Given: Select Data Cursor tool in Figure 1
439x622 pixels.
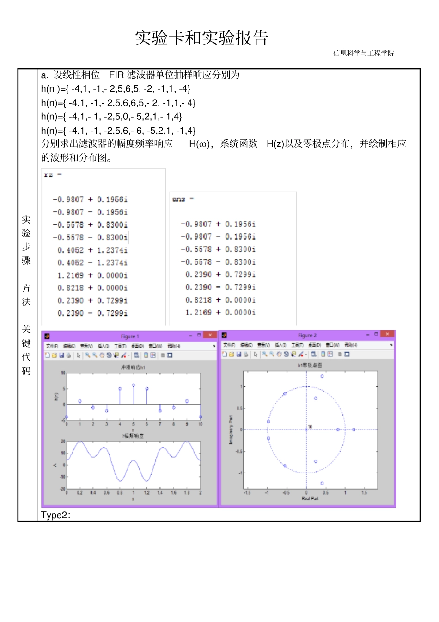Looking at the screenshot, I should 116,355.
